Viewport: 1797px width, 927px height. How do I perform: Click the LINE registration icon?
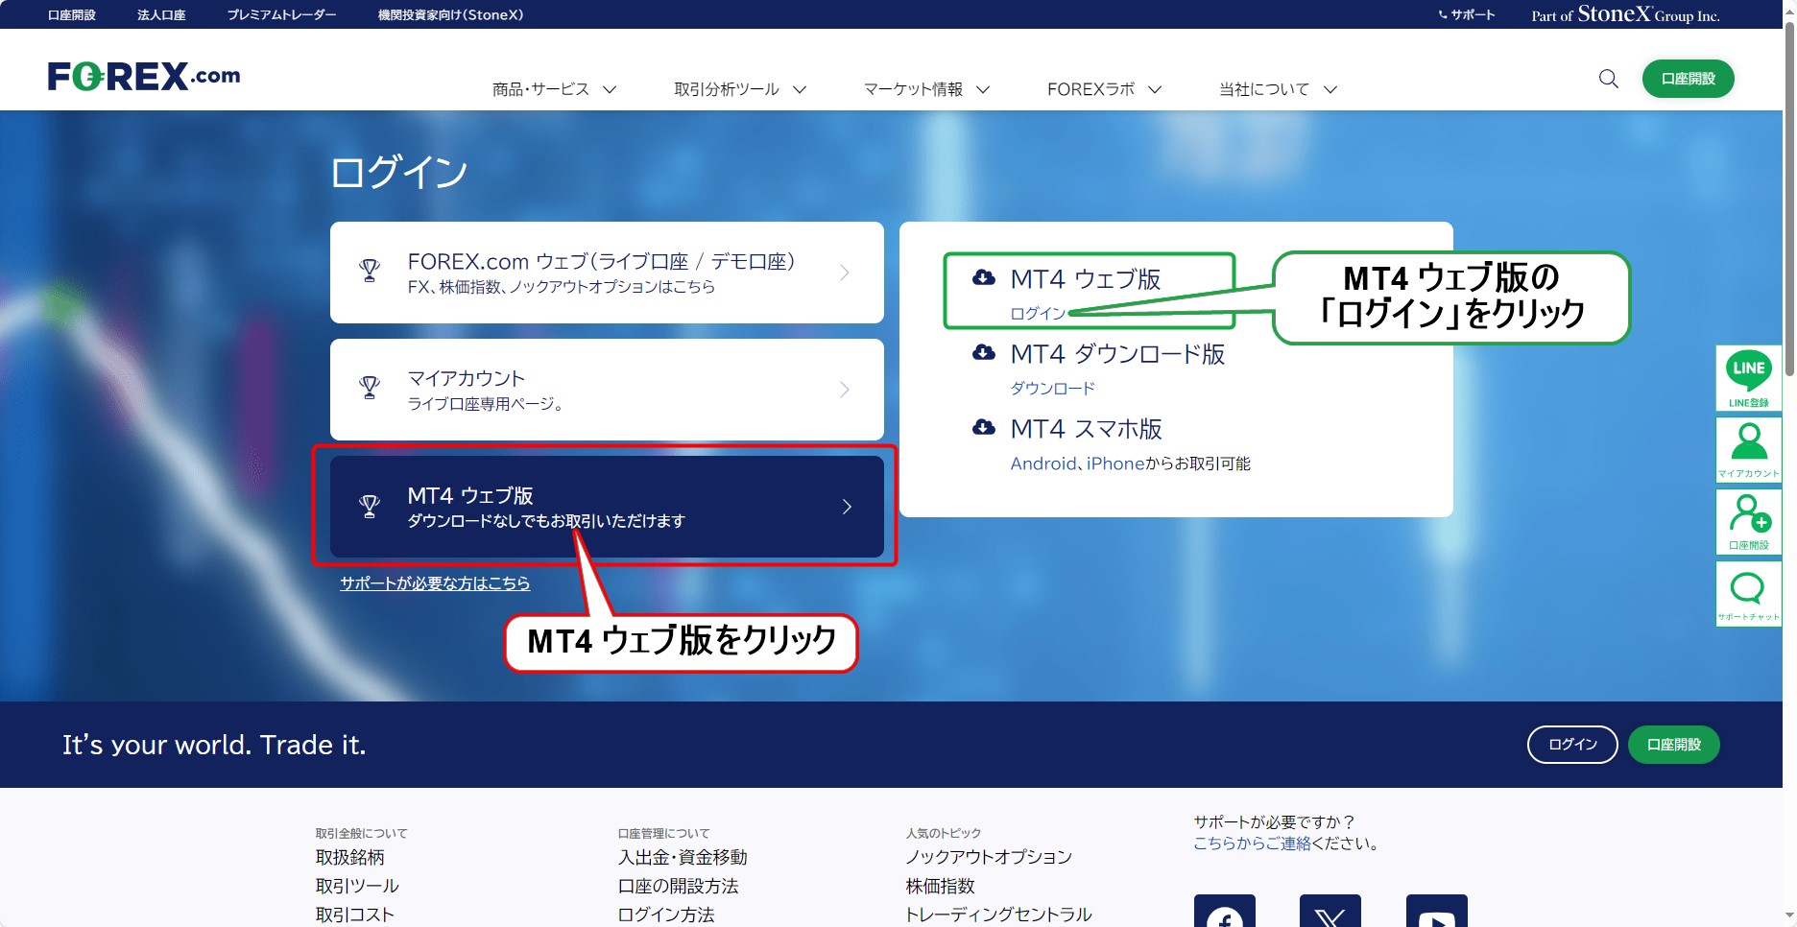pyautogui.click(x=1749, y=378)
